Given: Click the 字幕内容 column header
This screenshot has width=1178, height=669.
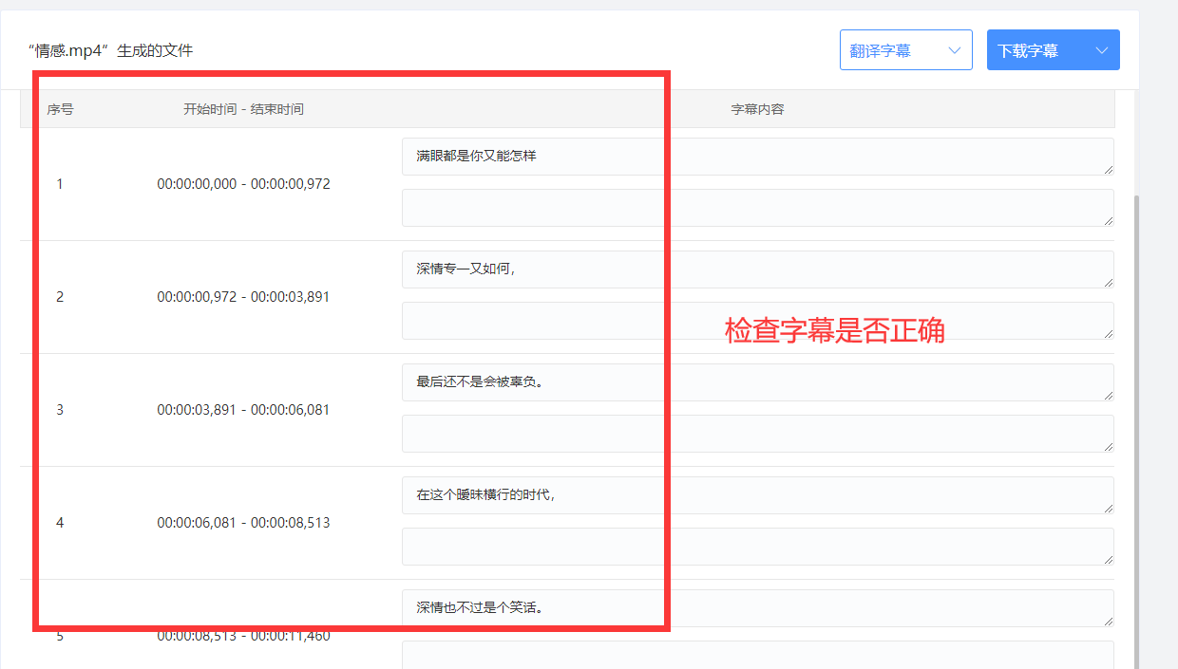Looking at the screenshot, I should [x=757, y=108].
